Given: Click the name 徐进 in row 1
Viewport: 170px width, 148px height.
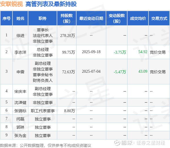Looking at the screenshot, I should 20,36.
